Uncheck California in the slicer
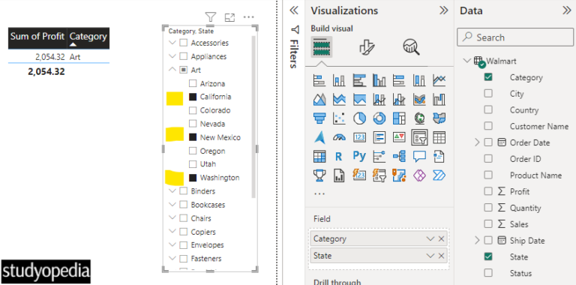This screenshot has width=576, height=285. tap(193, 97)
